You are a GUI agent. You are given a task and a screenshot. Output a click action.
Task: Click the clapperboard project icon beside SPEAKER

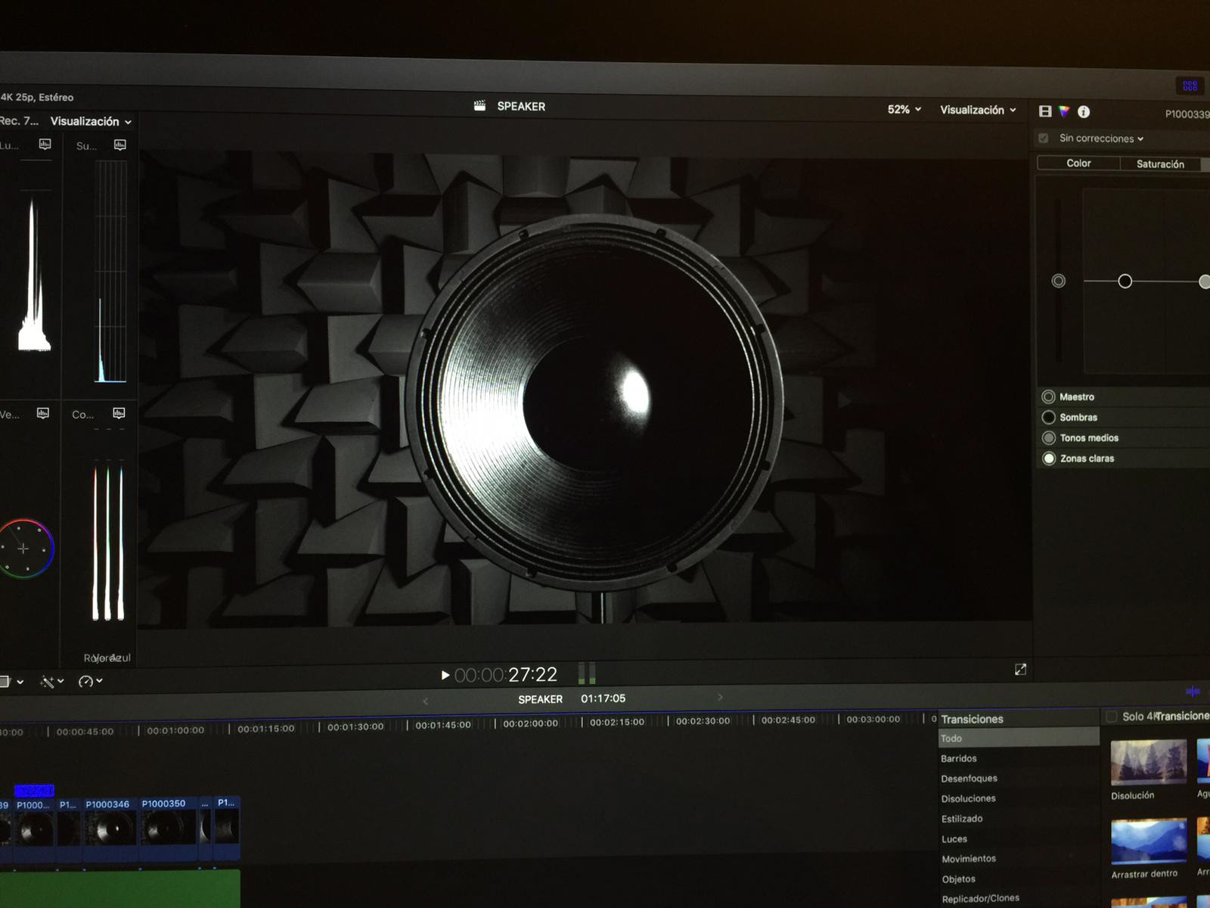tap(479, 106)
